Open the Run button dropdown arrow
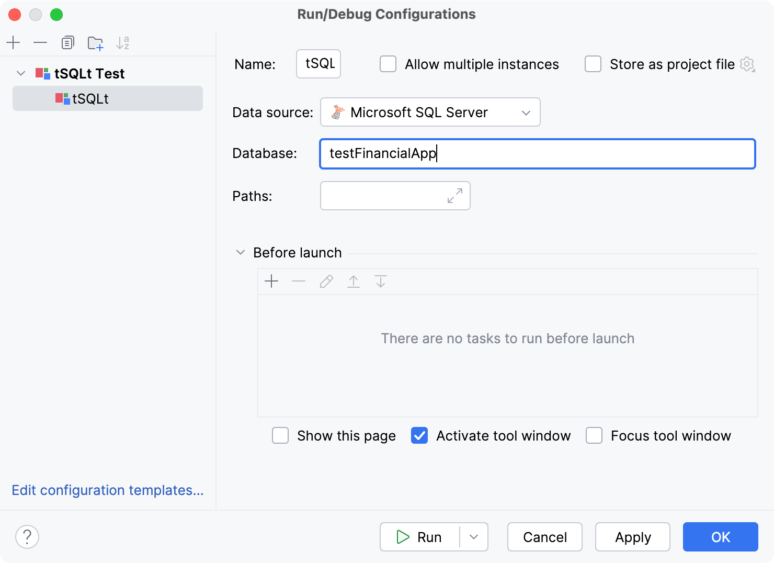Image resolution: width=774 pixels, height=563 pixels. tap(473, 537)
